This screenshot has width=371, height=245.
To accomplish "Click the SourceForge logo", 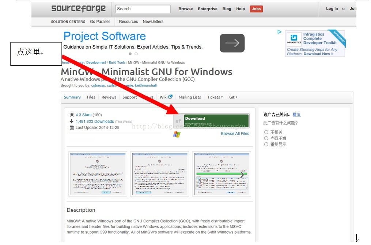I will (x=78, y=9).
